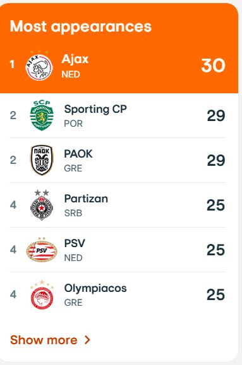Click Olympiacos's 25 appearances value
This screenshot has width=242, height=365.
[x=216, y=294]
